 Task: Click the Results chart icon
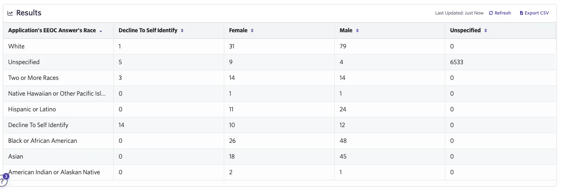(x=11, y=13)
